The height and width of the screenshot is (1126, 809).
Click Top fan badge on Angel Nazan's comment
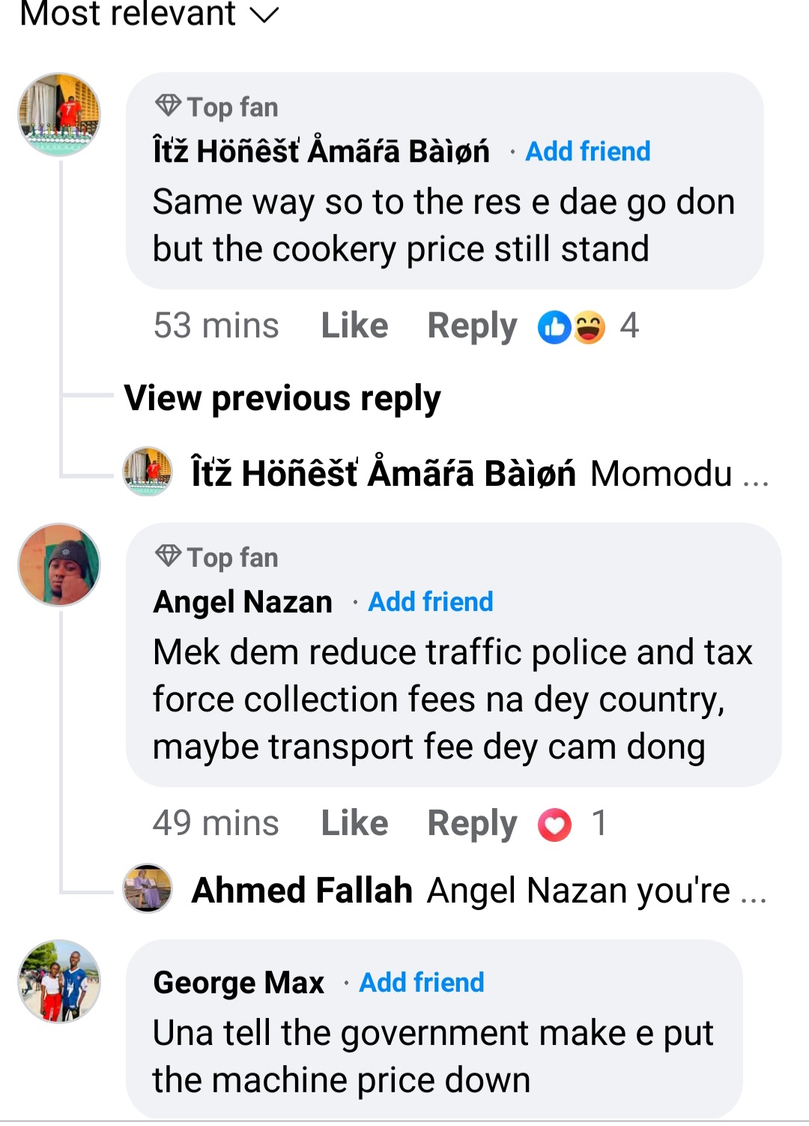217,558
